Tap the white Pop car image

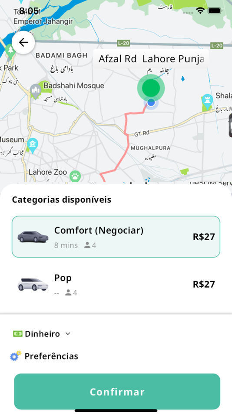click(x=33, y=285)
